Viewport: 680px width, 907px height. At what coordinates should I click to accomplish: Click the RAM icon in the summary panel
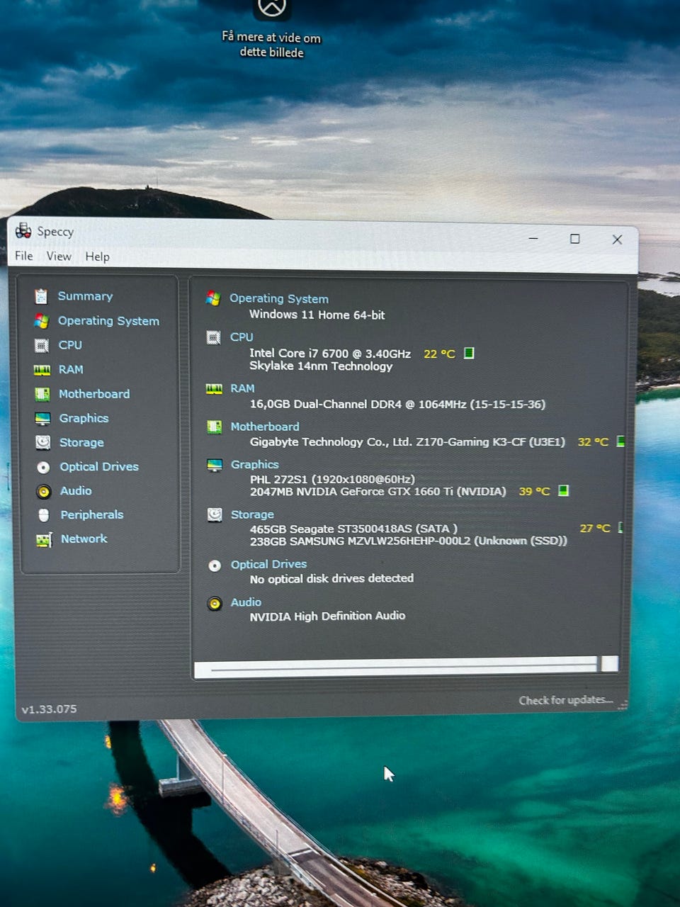click(x=214, y=388)
